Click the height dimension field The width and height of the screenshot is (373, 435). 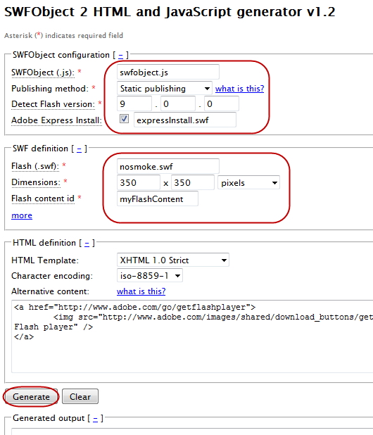pyautogui.click(x=193, y=182)
